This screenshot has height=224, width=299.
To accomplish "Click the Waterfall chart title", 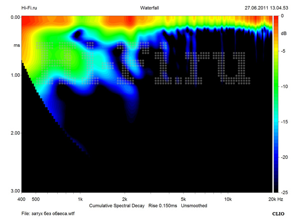I will (149, 8).
